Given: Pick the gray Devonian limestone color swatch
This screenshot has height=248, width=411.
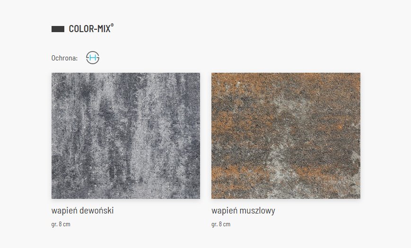Looking at the screenshot, I should coord(126,136).
